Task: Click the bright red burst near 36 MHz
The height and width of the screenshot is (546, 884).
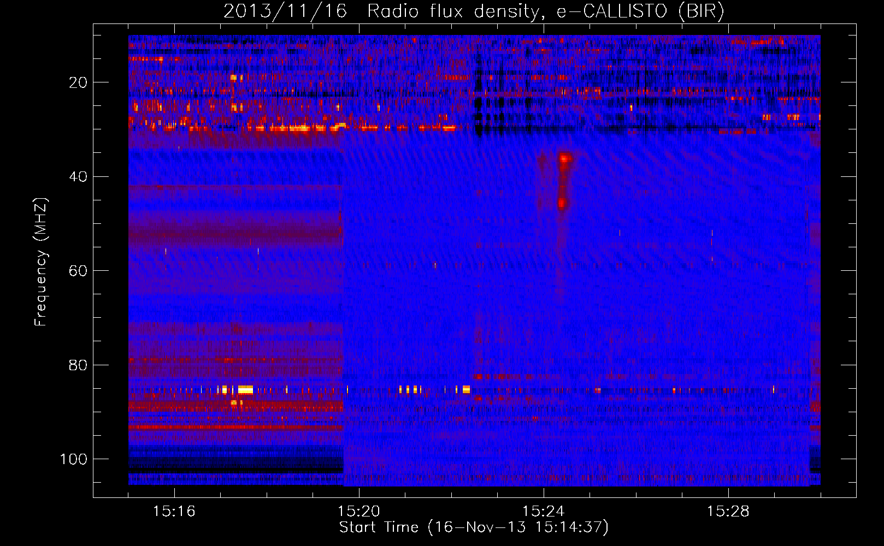Action: [x=565, y=159]
